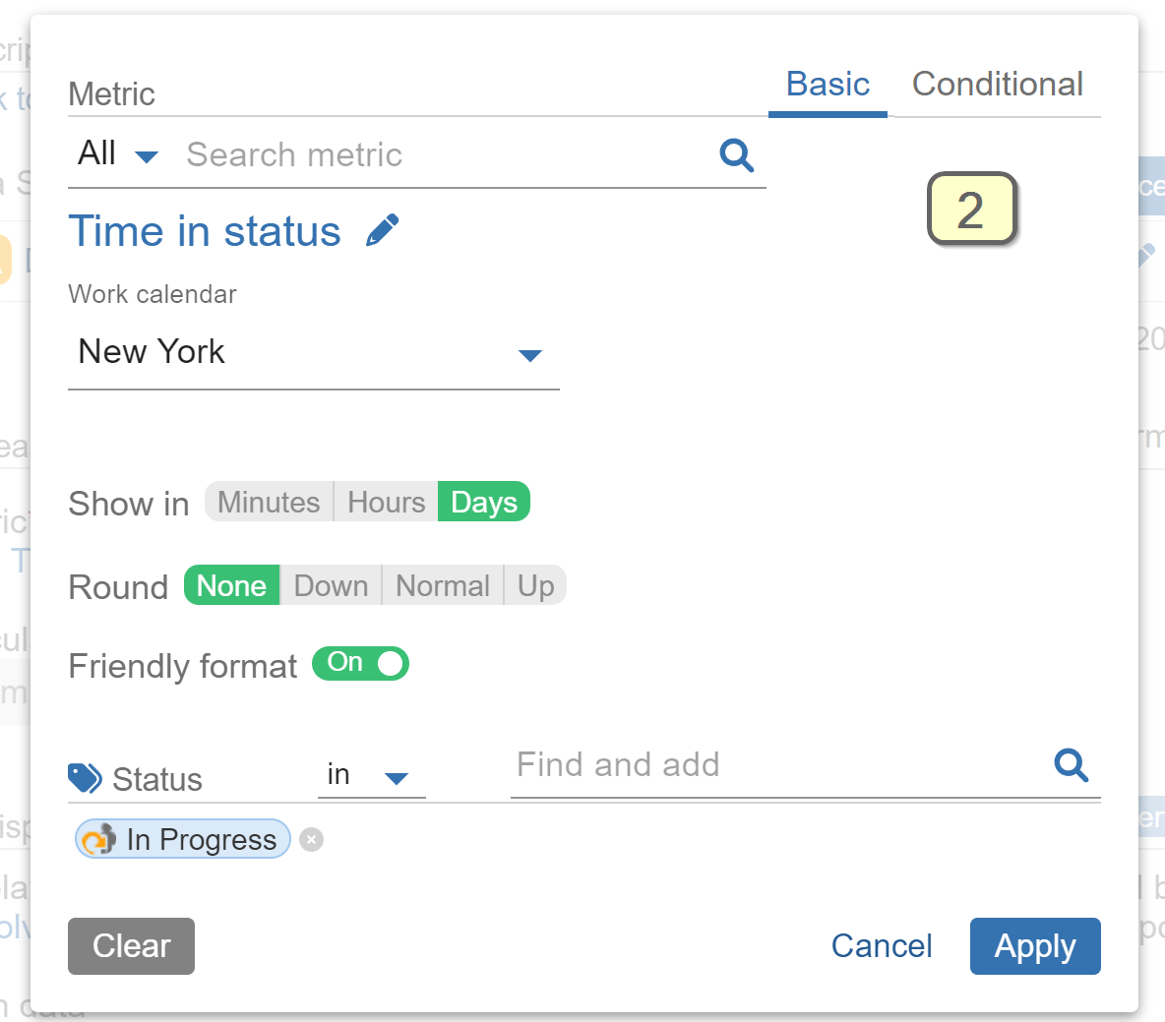
Task: Select Hours in the Show in selector
Action: tap(385, 502)
